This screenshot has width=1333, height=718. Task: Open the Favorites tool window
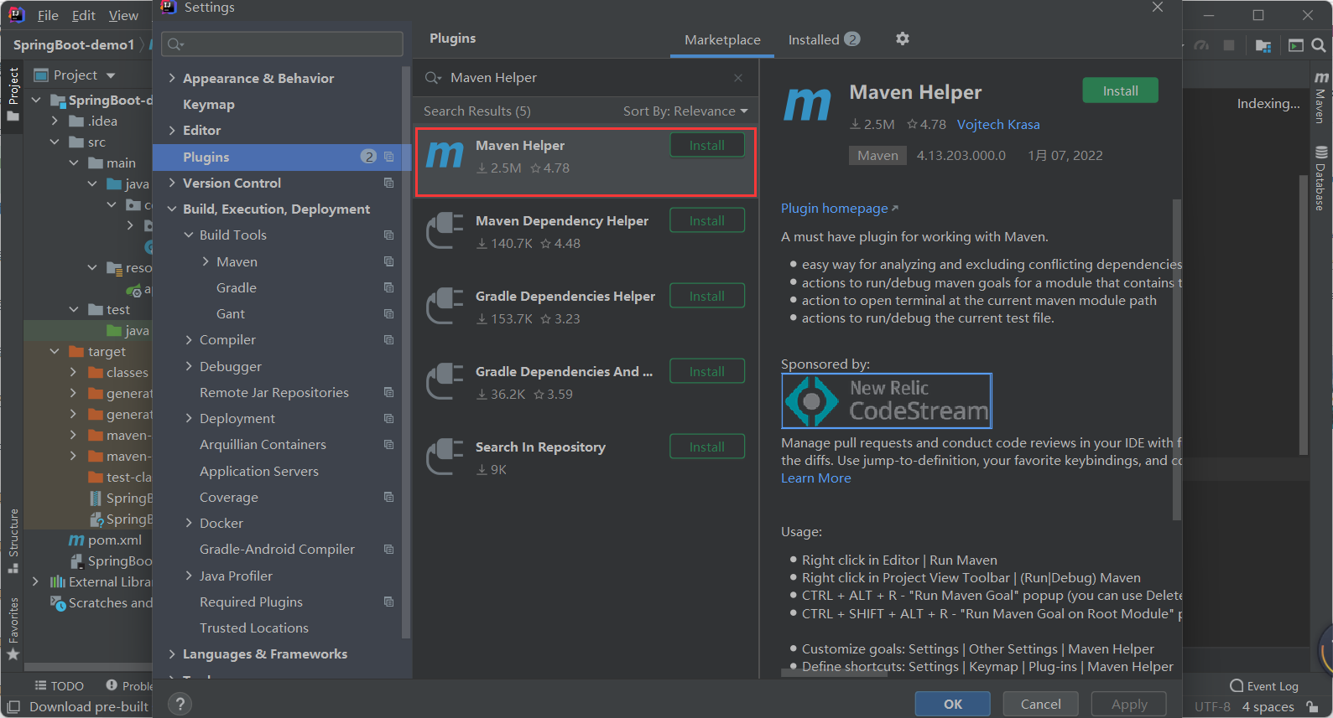13,628
